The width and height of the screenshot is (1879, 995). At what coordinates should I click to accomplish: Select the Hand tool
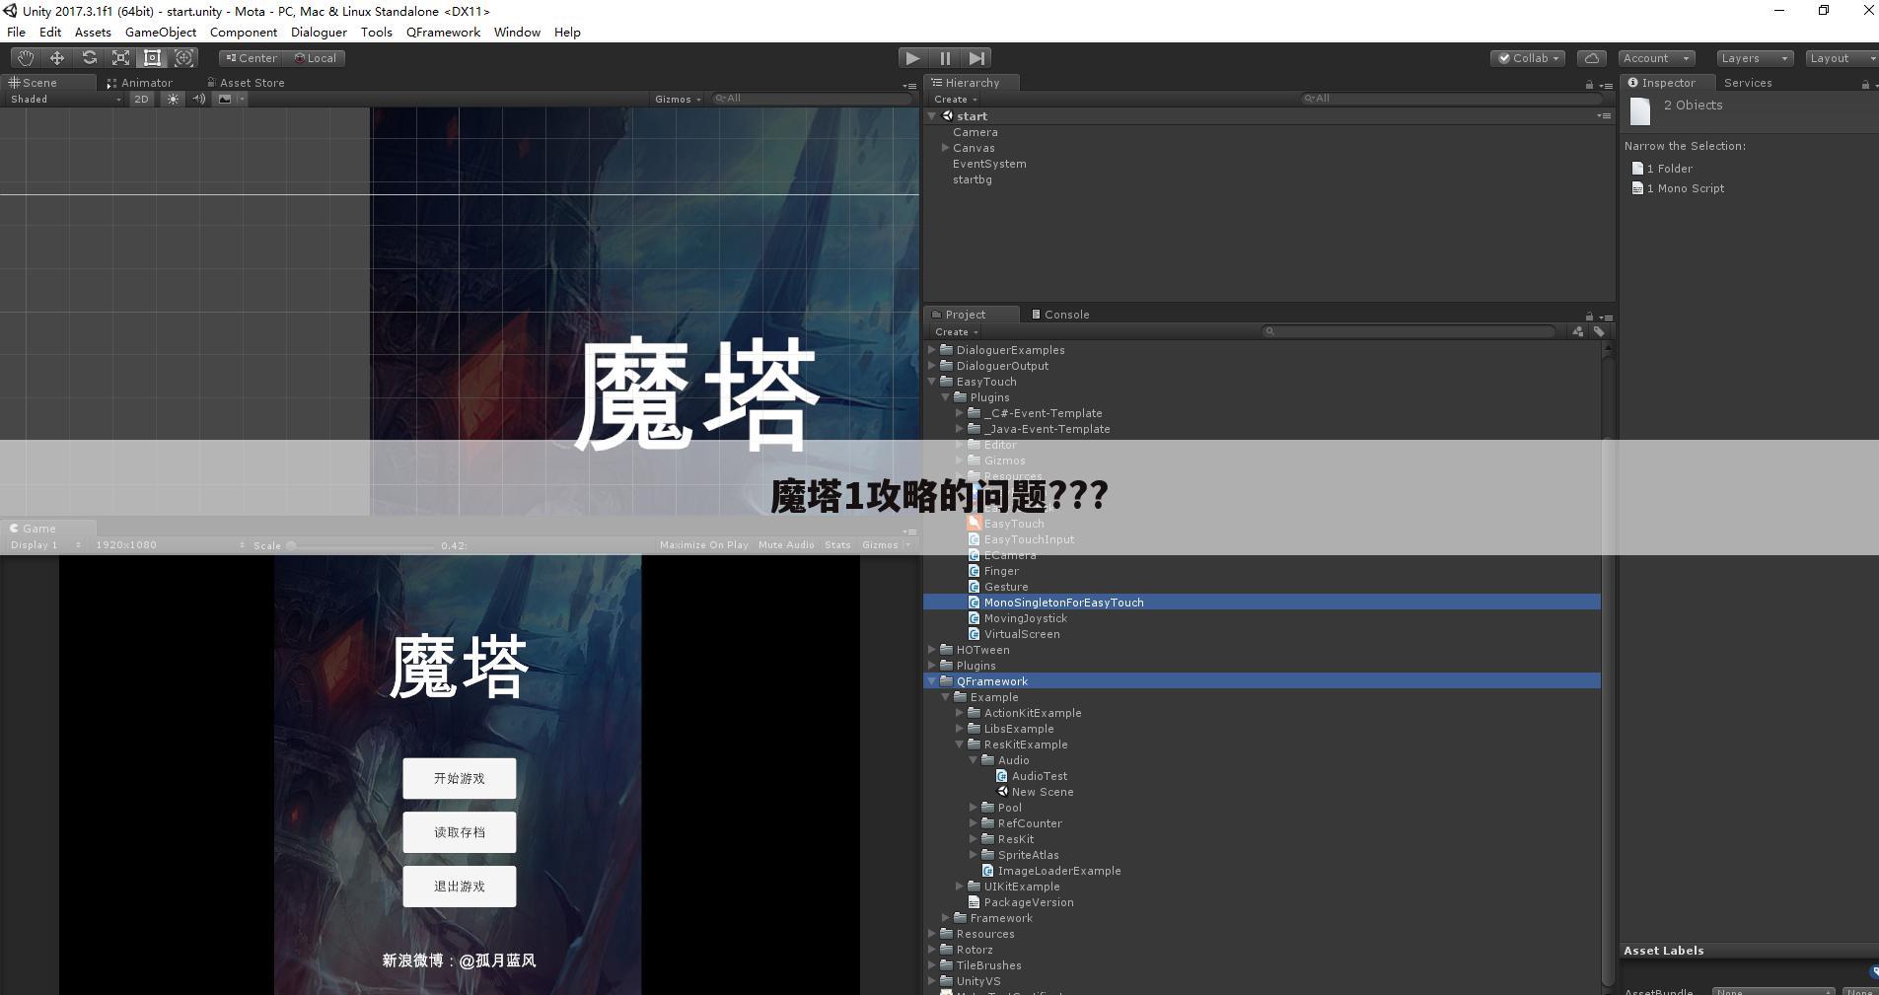tap(25, 58)
